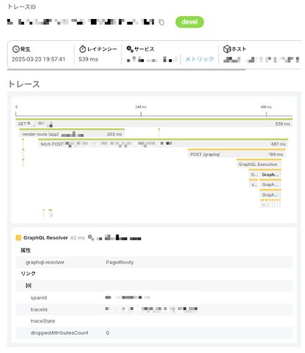Click the 属性 section heading
The image size is (305, 353).
[x=25, y=250]
